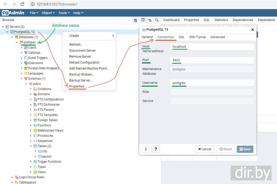Click the browser reload page icon
Image resolution: width=277 pixels, height=184 pixels.
pyautogui.click(x=22, y=4)
